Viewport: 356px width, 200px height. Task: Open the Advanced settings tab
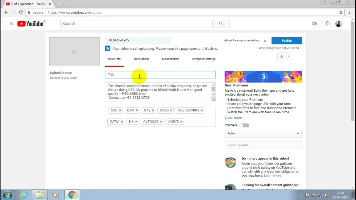pos(204,59)
